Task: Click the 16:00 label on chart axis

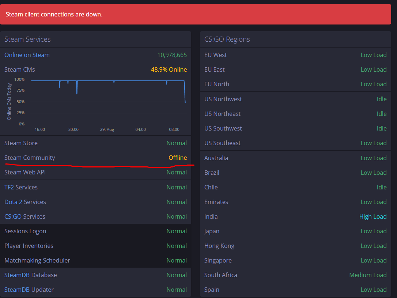Action: pos(40,129)
